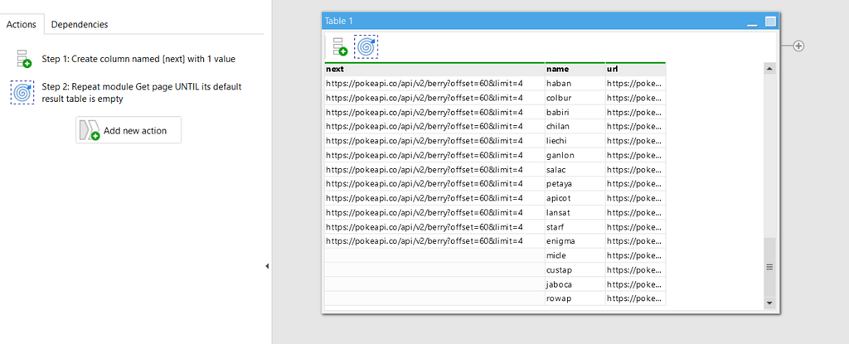This screenshot has height=344, width=849.
Task: Click the 'url' column header
Action: point(636,70)
